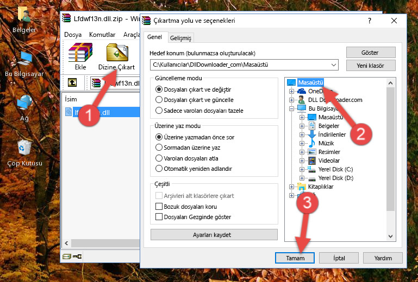Expand the İndirilenler tree node
Image resolution: width=418 pixels, height=282 pixels.
(302, 134)
